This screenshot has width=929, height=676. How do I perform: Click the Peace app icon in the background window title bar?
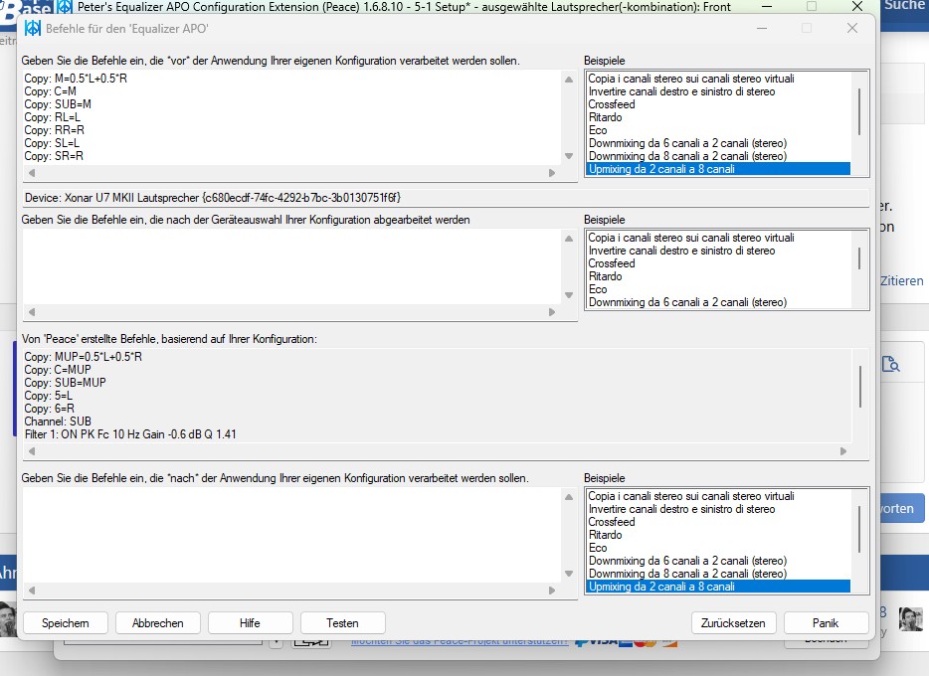click(x=65, y=7)
